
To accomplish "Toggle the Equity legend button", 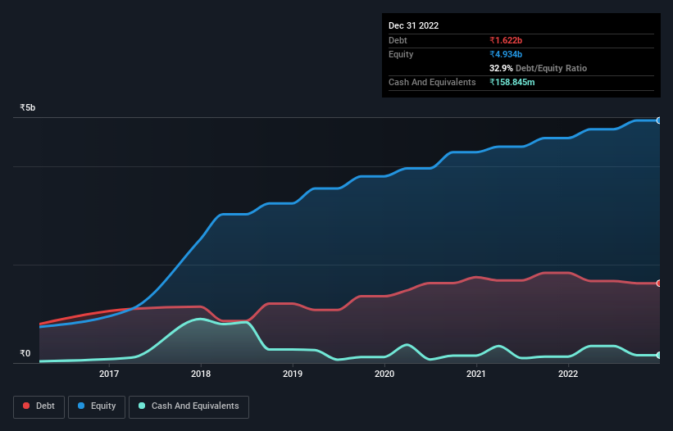I will (x=97, y=406).
